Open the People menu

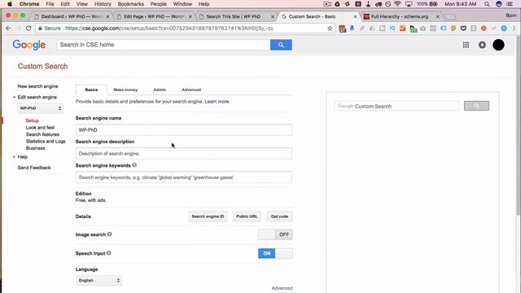(158, 4)
